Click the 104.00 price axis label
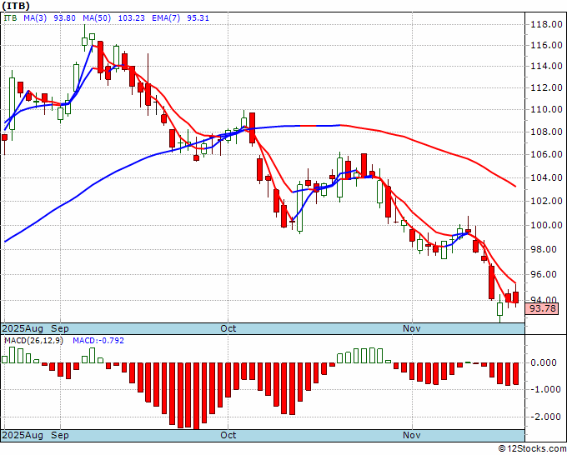This screenshot has width=567, height=455. tap(546, 177)
